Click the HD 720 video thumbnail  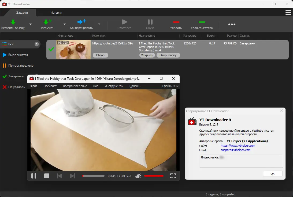pos(73,50)
